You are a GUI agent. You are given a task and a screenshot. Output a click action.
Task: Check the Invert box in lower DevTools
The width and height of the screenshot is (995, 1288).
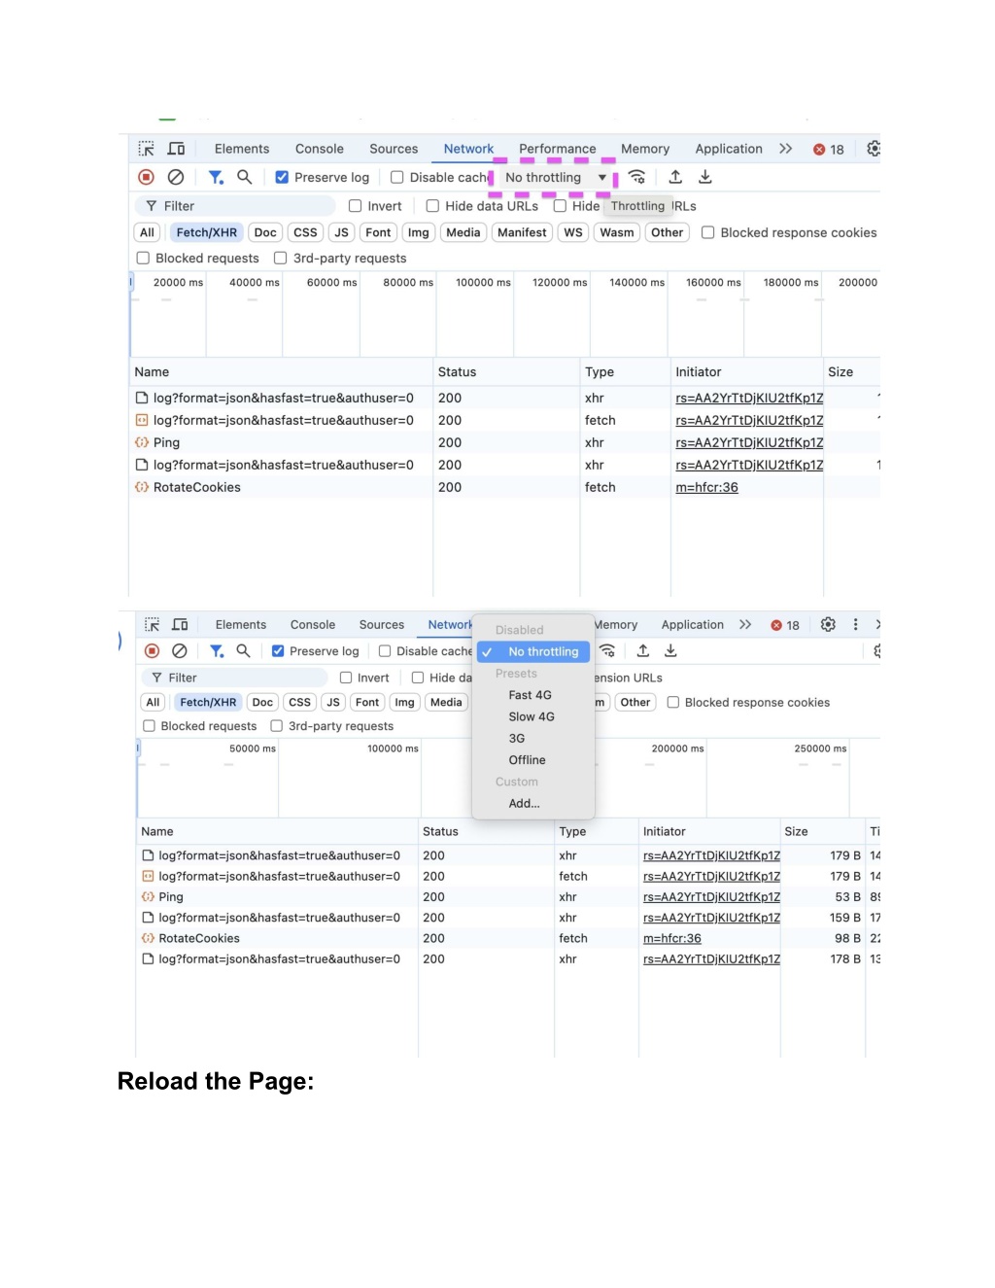coord(346,678)
